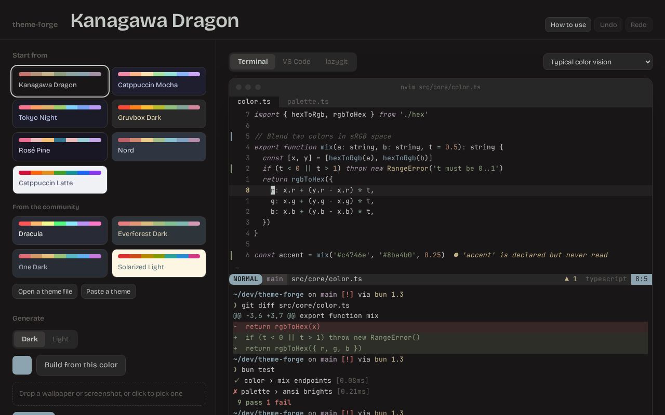Set generate mode to Dark
The width and height of the screenshot is (665, 415).
pos(30,339)
